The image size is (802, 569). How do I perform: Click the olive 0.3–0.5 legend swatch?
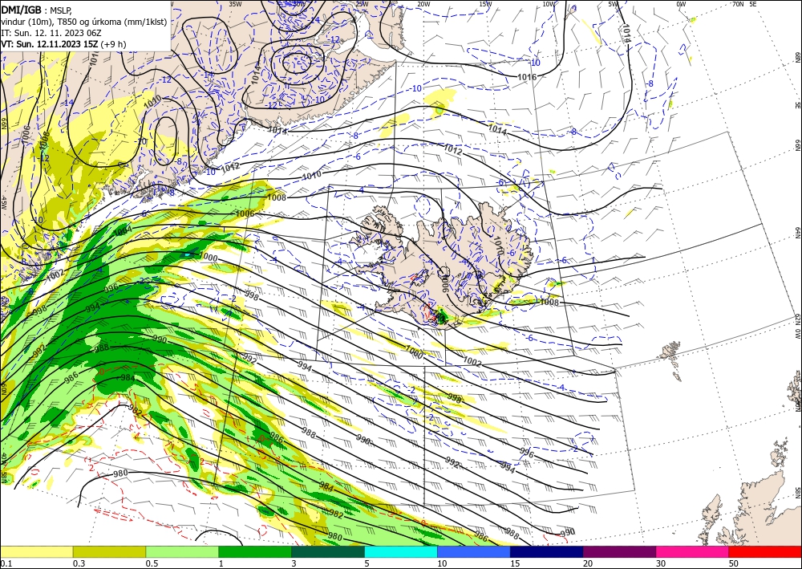coord(109,551)
